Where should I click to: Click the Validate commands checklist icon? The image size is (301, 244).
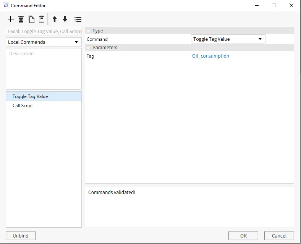point(78,19)
